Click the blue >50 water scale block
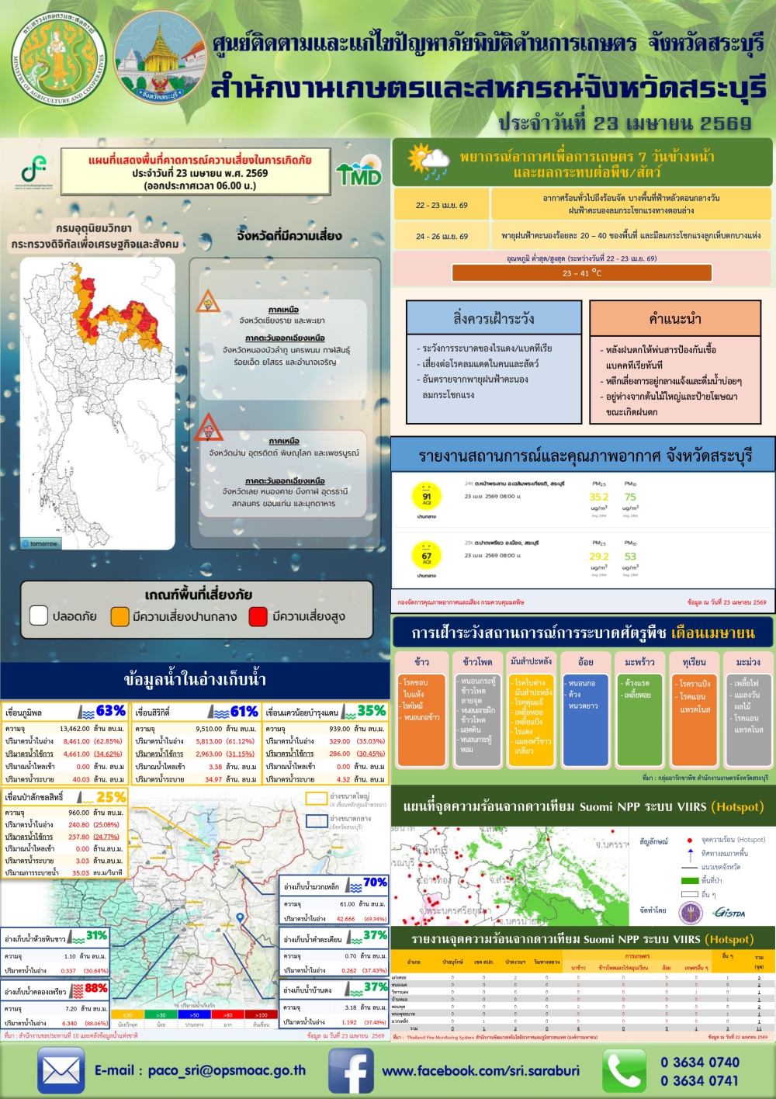 pos(194,1014)
